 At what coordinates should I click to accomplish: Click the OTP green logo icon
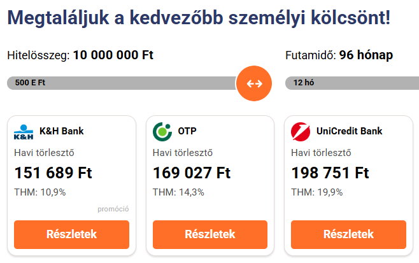point(162,131)
